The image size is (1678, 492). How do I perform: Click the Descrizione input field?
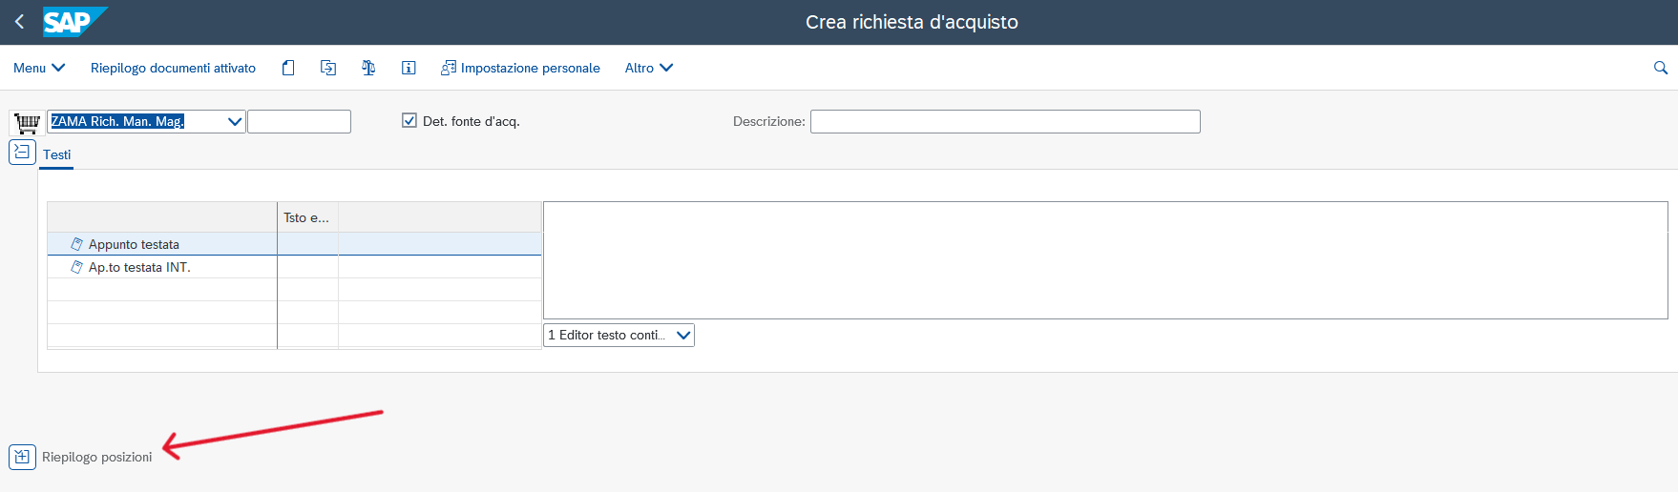click(1005, 121)
